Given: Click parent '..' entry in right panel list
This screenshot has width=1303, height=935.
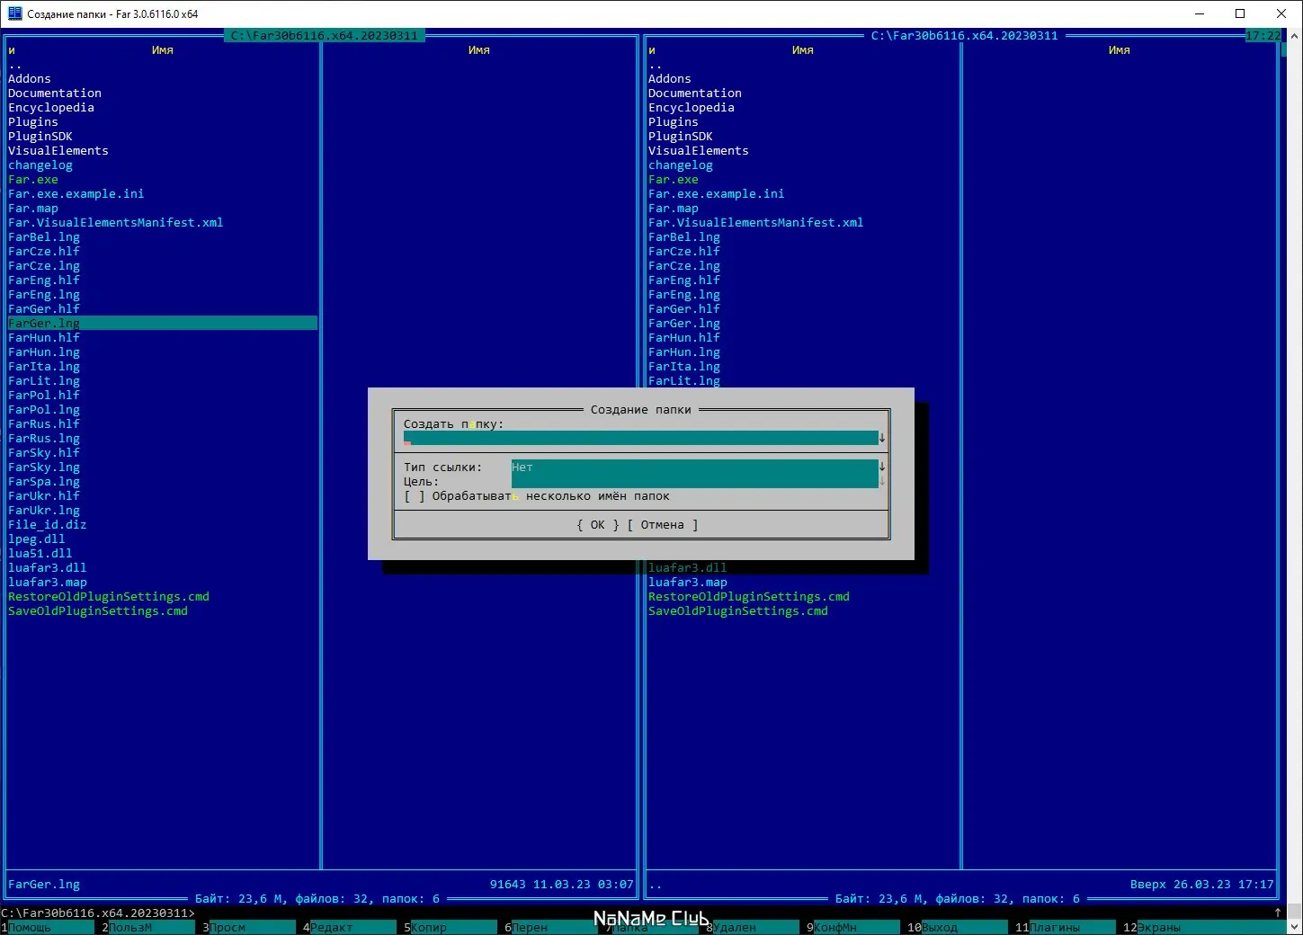Looking at the screenshot, I should point(656,65).
